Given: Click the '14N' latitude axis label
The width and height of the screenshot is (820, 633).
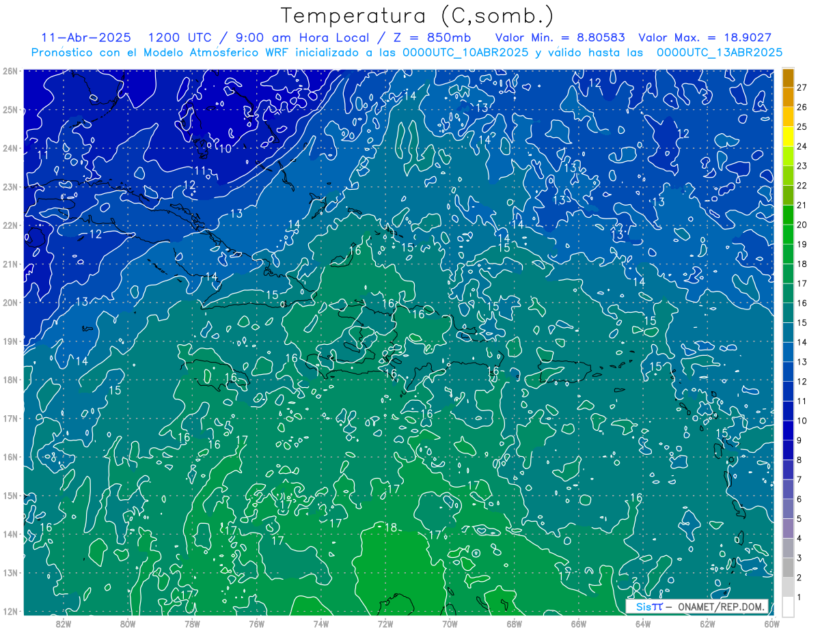Looking at the screenshot, I should [10, 534].
